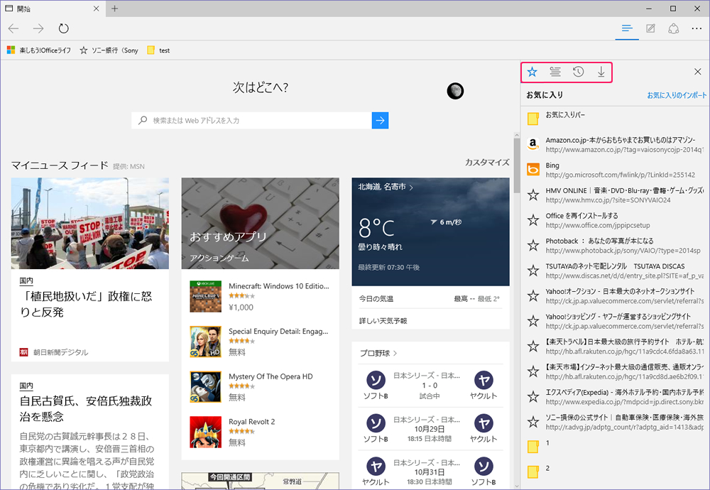The width and height of the screenshot is (710, 490).
Task: Open Office を再インストールする favorite
Action: [x=615, y=220]
